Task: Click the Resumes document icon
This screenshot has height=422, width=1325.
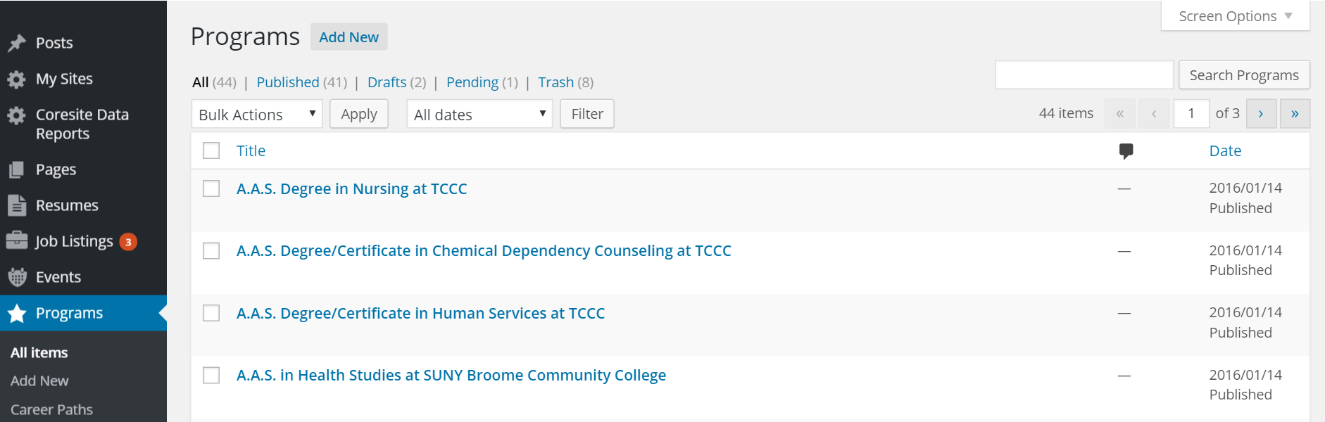Action: pos(17,206)
